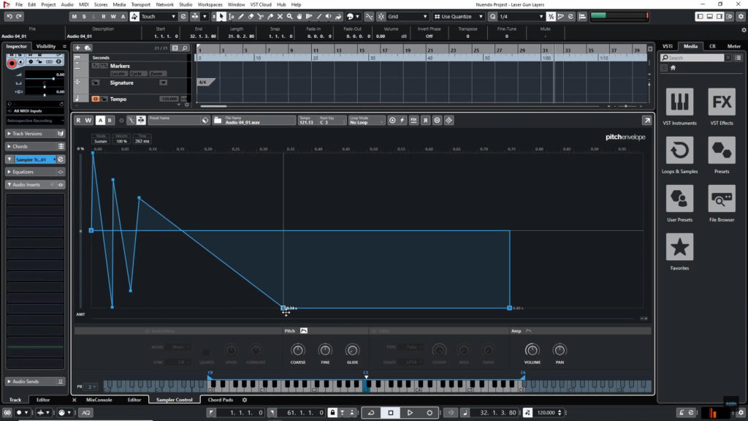Switch to the Chord Pads tab
The width and height of the screenshot is (748, 421).
pyautogui.click(x=221, y=400)
